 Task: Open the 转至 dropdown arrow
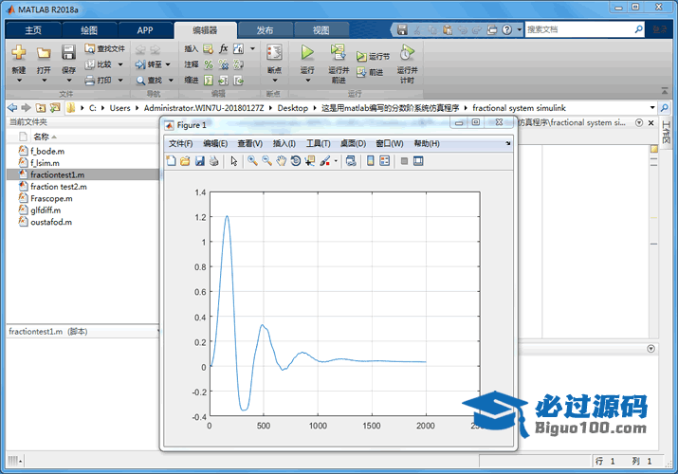[168, 64]
